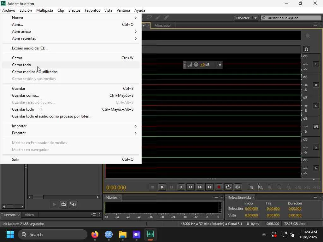Click the Files panel horizontal scrollbar right arrow
Image resolution: width=323 pixels, height=242 pixels.
coord(98,197)
